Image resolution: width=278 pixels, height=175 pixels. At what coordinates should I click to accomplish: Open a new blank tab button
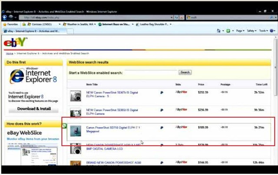pyautogui.click(x=70, y=31)
